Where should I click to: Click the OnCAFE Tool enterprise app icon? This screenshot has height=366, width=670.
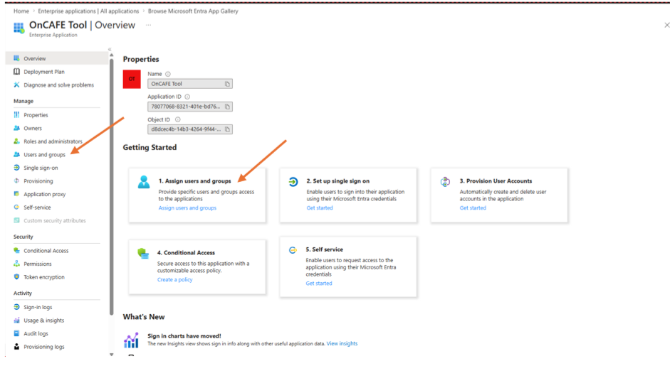[x=19, y=28]
